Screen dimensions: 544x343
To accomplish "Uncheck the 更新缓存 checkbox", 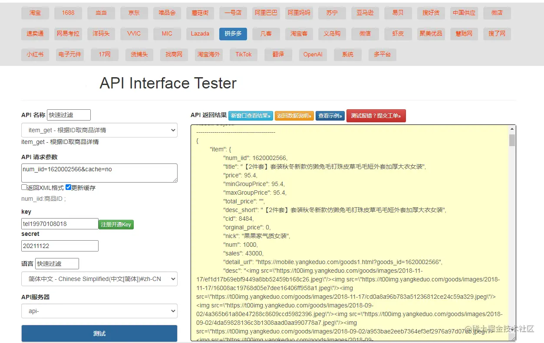I will 68,187.
